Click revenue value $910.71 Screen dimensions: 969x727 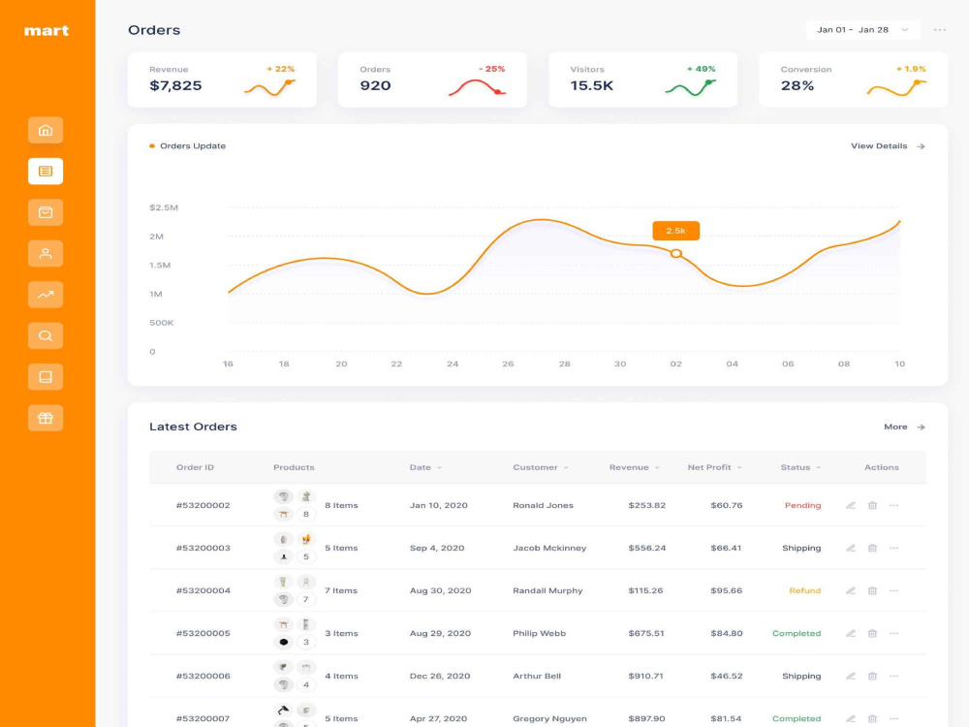click(x=645, y=676)
